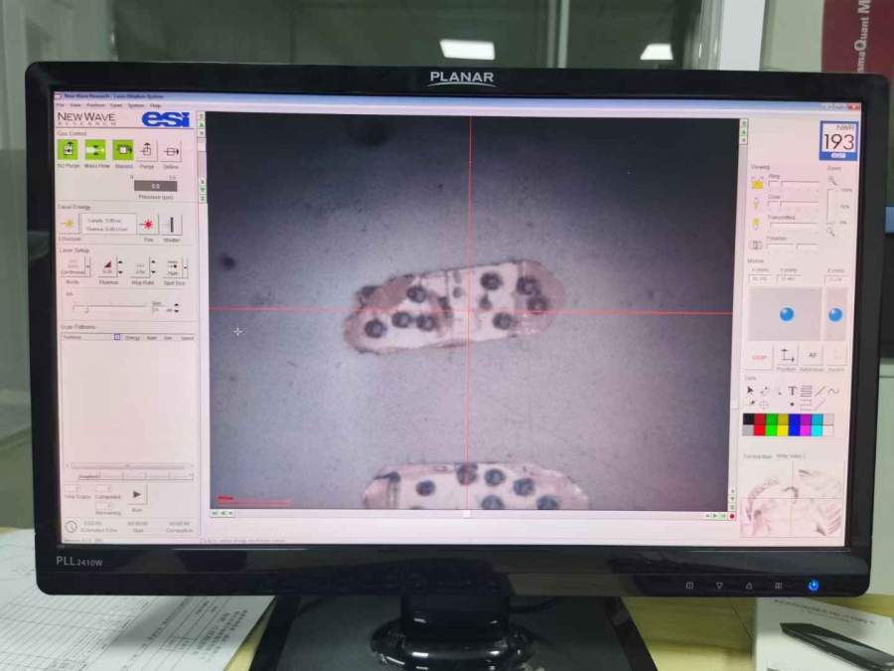The image size is (894, 671).
Task: Pick the bright yellow swatch, bottom row
Action: [783, 430]
